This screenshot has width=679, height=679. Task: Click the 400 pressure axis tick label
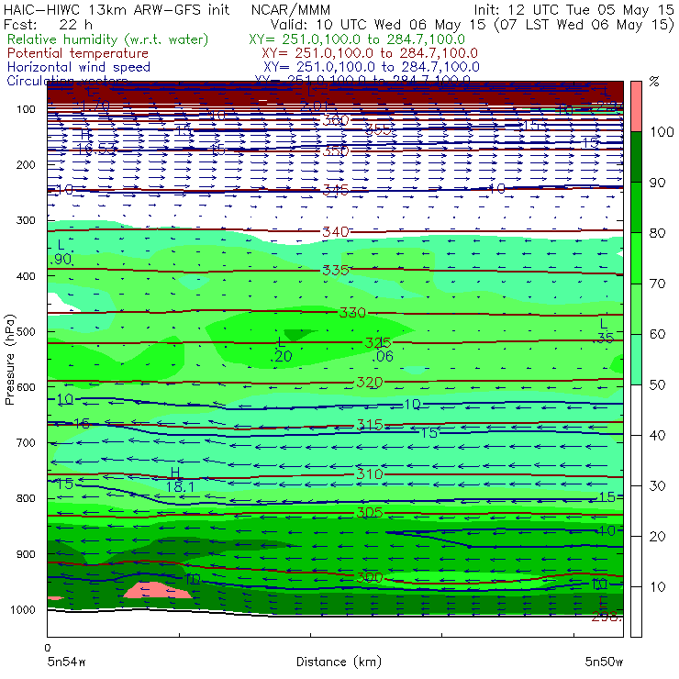click(x=26, y=276)
